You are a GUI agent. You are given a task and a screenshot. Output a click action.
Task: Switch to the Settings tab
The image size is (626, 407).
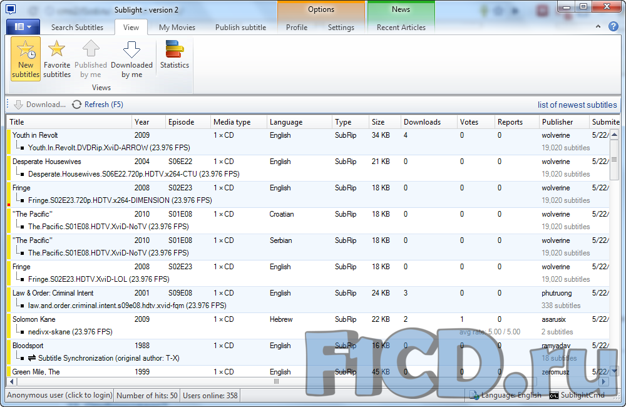pos(341,28)
